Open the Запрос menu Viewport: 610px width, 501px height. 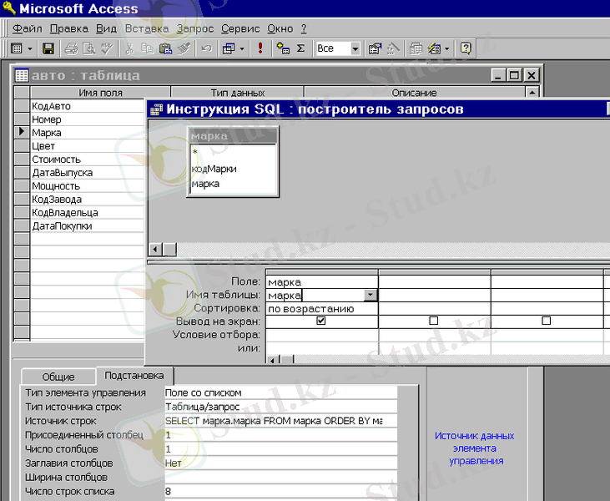coord(195,28)
